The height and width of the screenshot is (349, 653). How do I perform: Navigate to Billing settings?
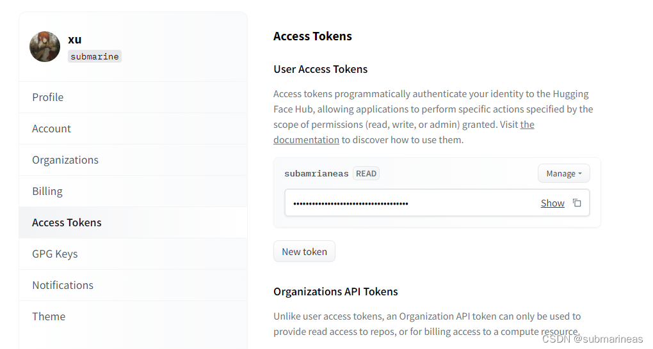coord(47,191)
